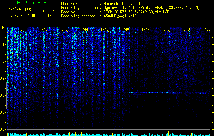The image size is (214, 136).
Task: Click the 1746 time marker
Action: [x=125, y=29]
